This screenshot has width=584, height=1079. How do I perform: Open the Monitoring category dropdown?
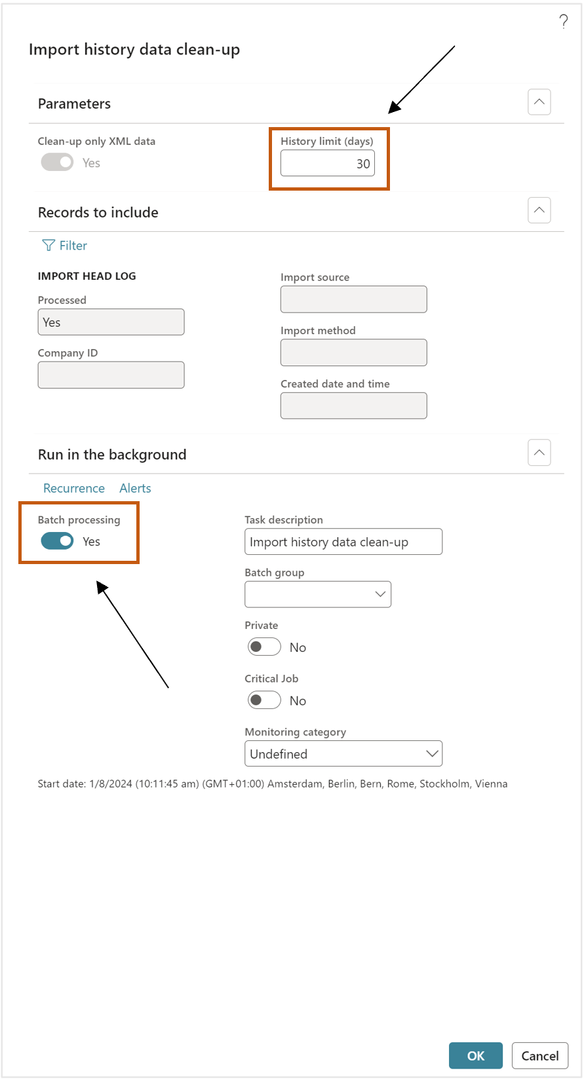(x=343, y=753)
